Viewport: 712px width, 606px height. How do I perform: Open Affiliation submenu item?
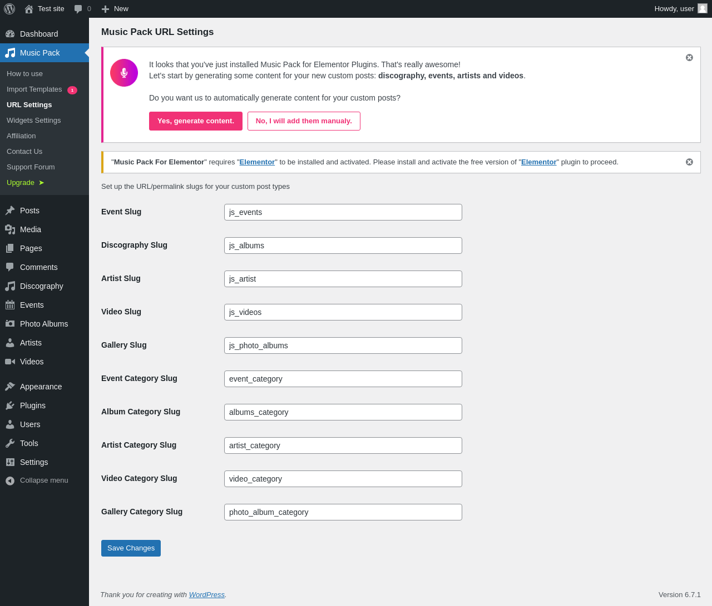pos(21,136)
